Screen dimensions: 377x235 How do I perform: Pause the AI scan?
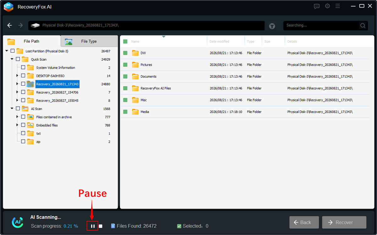coord(93,226)
